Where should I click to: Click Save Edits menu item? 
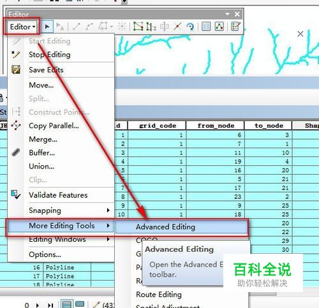coord(61,70)
